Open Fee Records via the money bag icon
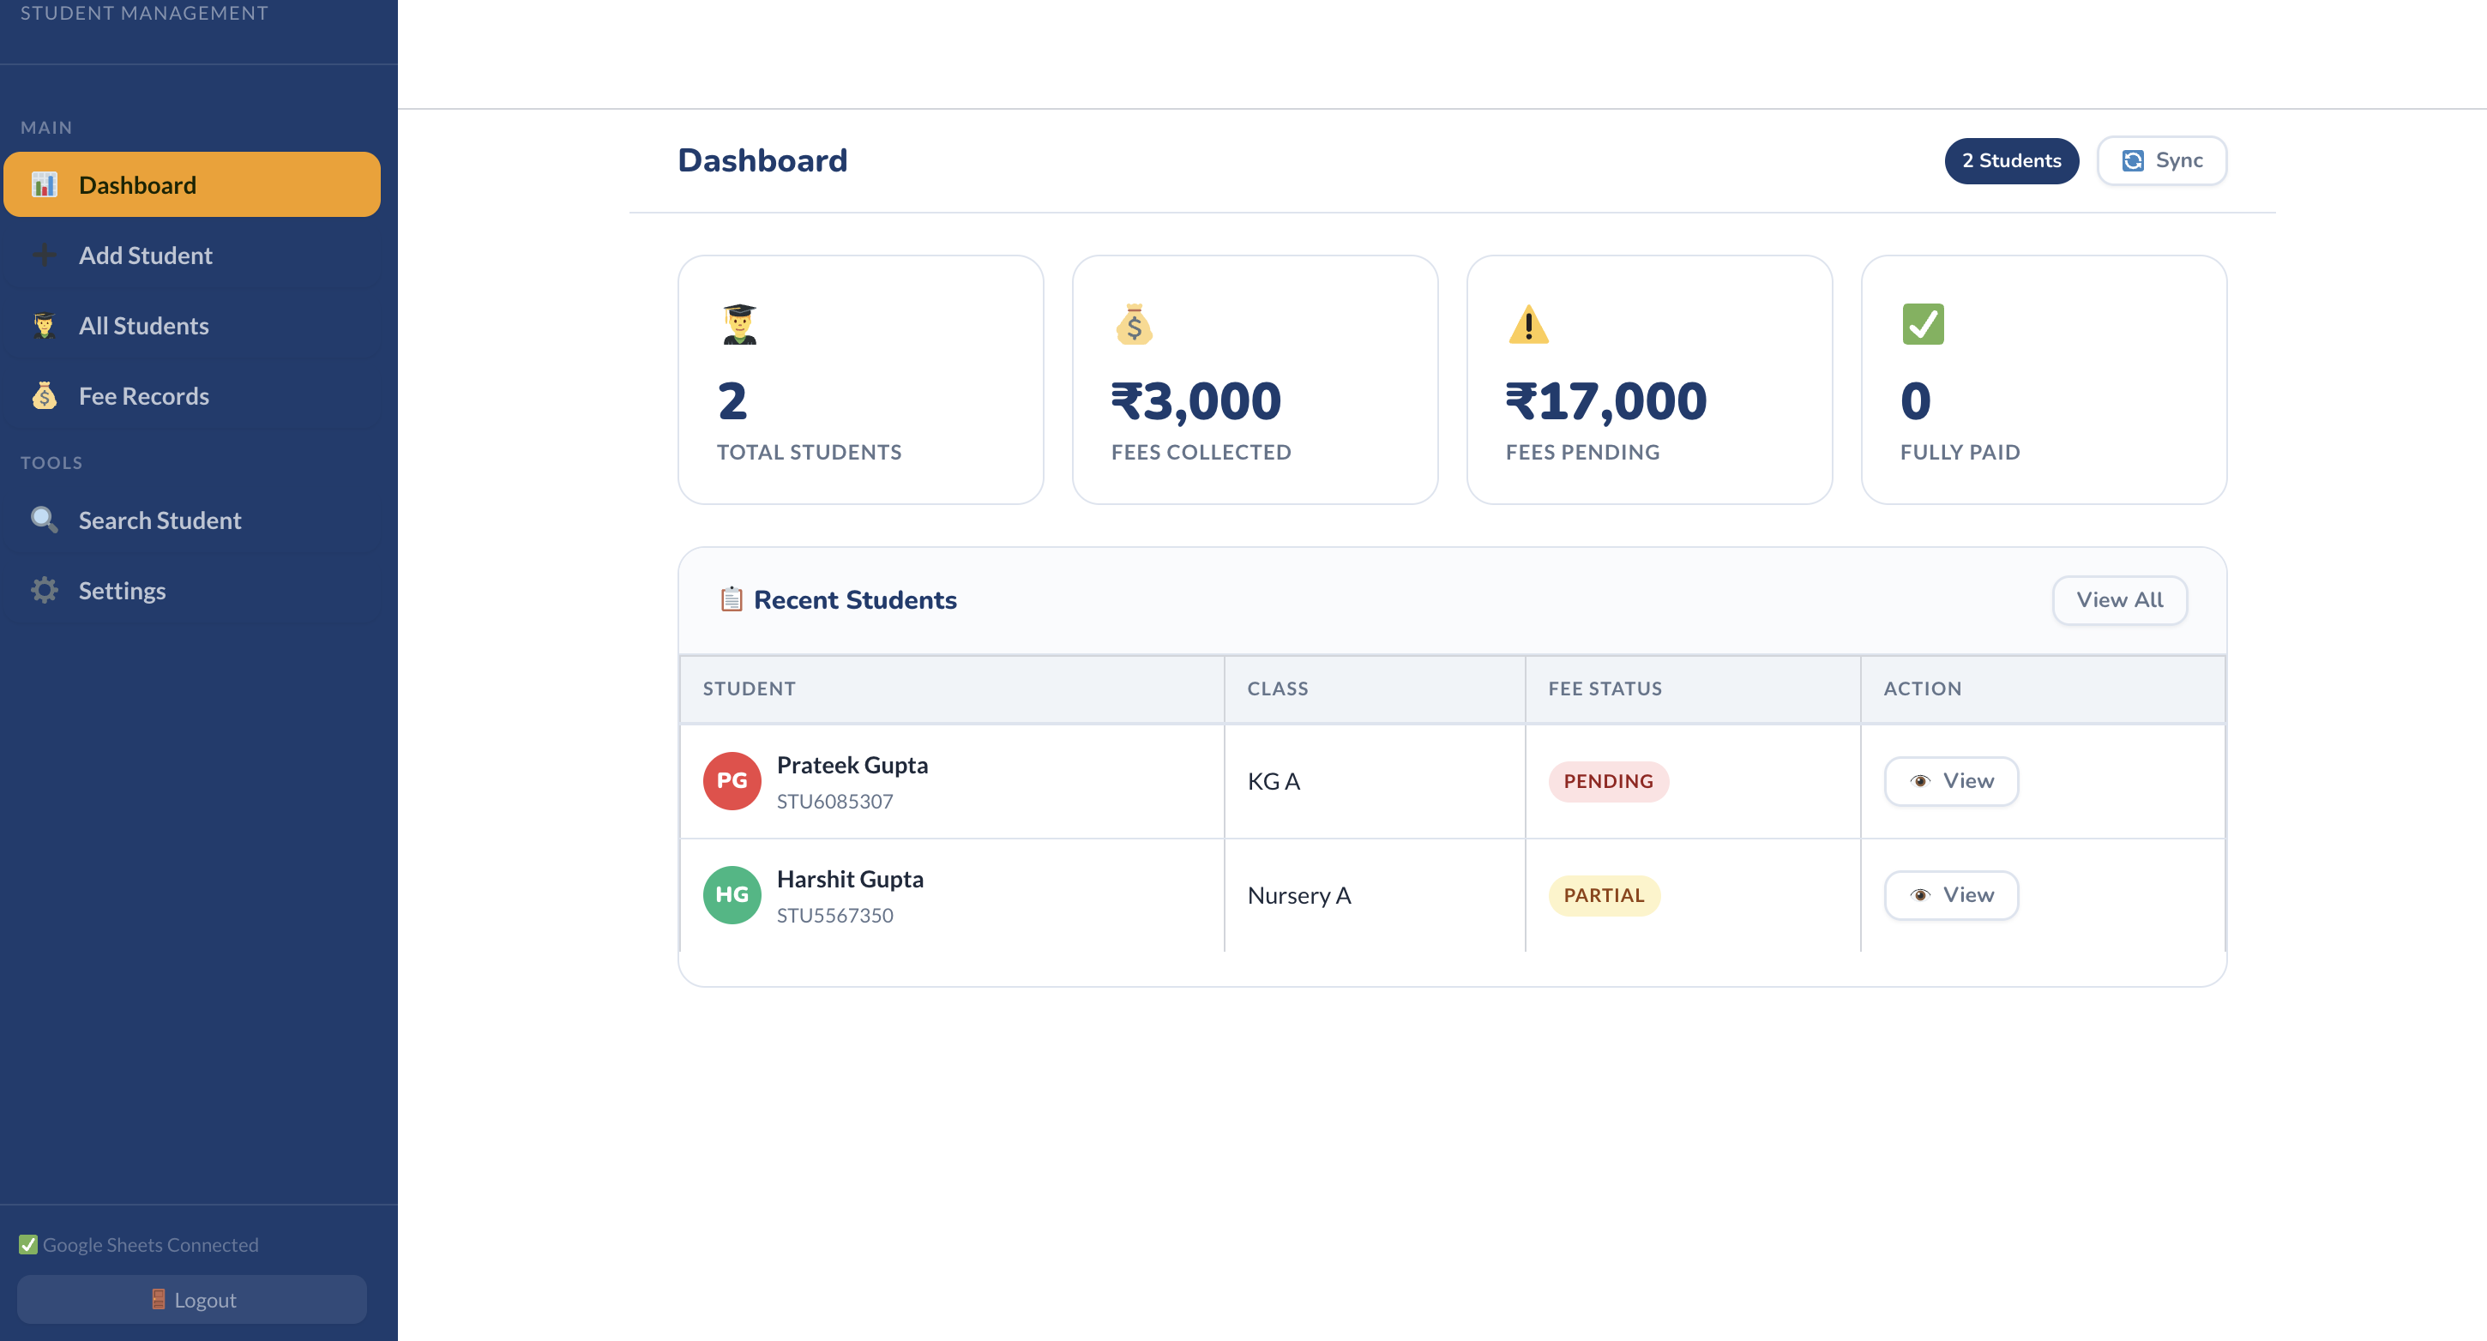The width and height of the screenshot is (2487, 1341). [x=44, y=396]
